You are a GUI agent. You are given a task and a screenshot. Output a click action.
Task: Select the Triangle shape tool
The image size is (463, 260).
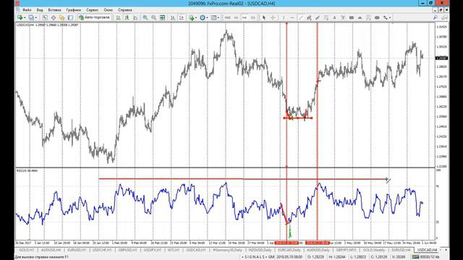[x=360, y=17]
